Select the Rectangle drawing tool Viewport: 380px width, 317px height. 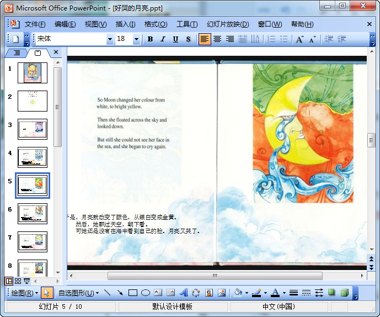pyautogui.click(x=133, y=293)
